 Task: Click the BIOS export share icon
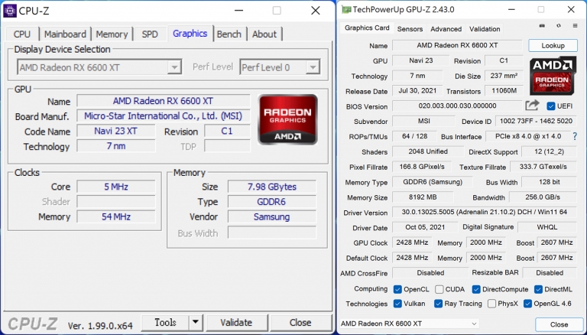[x=532, y=106]
